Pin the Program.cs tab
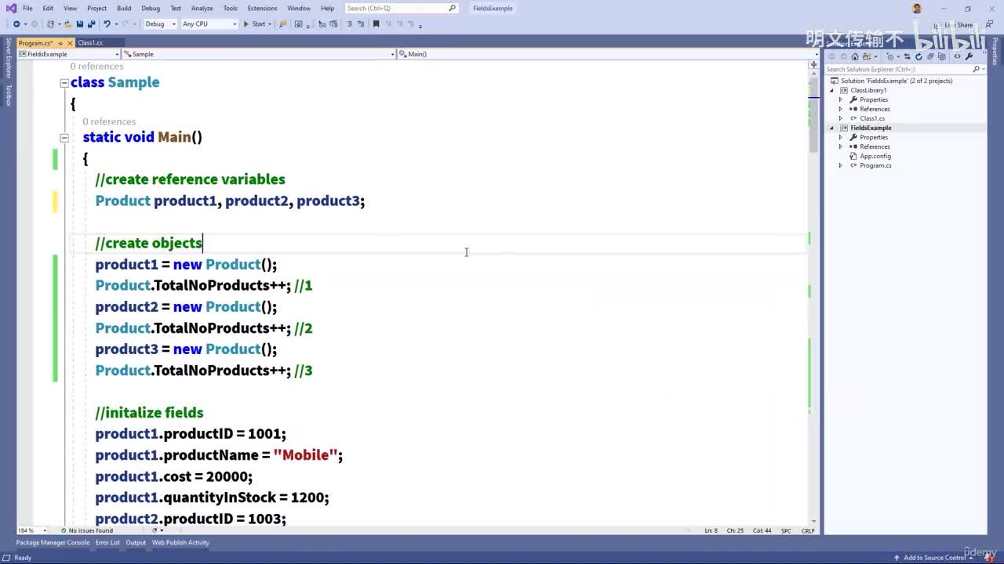1004x564 pixels. click(60, 43)
